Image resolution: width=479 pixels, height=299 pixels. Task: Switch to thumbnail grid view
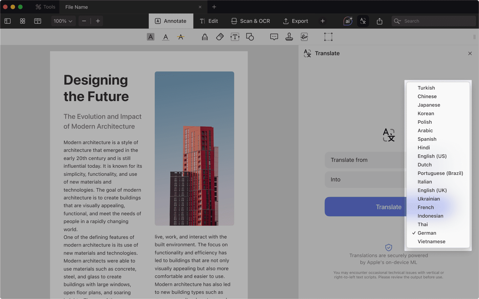pyautogui.click(x=22, y=21)
